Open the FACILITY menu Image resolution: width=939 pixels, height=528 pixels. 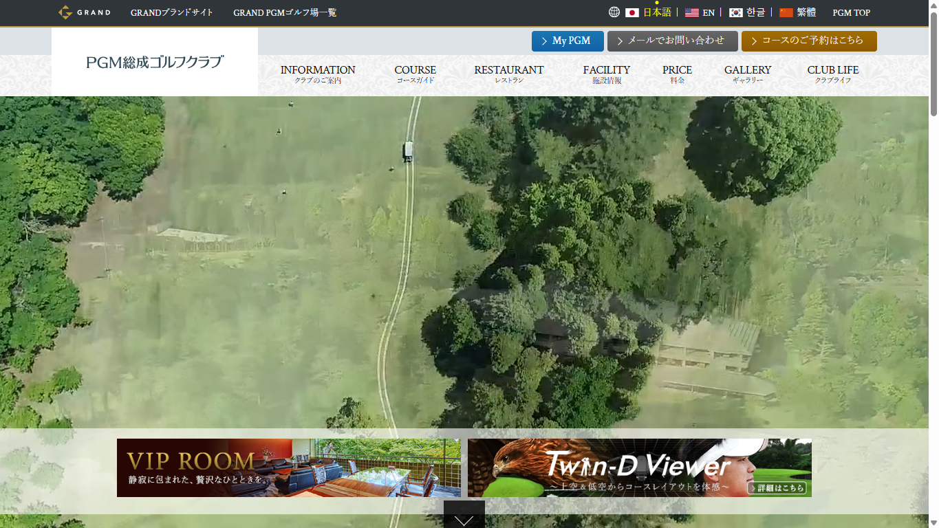pos(607,74)
